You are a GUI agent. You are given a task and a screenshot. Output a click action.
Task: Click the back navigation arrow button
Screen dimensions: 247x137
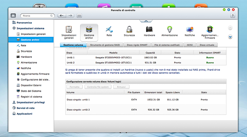tap(62, 15)
